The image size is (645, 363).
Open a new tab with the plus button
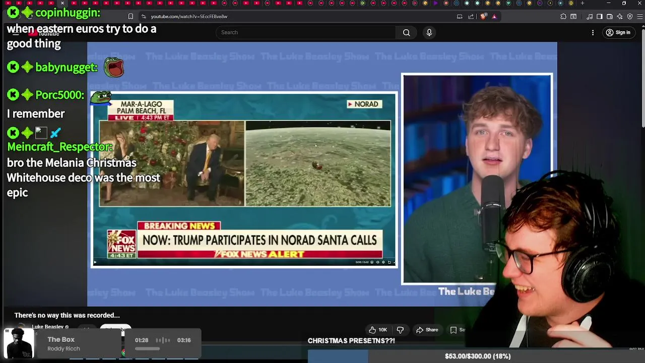coord(582,3)
